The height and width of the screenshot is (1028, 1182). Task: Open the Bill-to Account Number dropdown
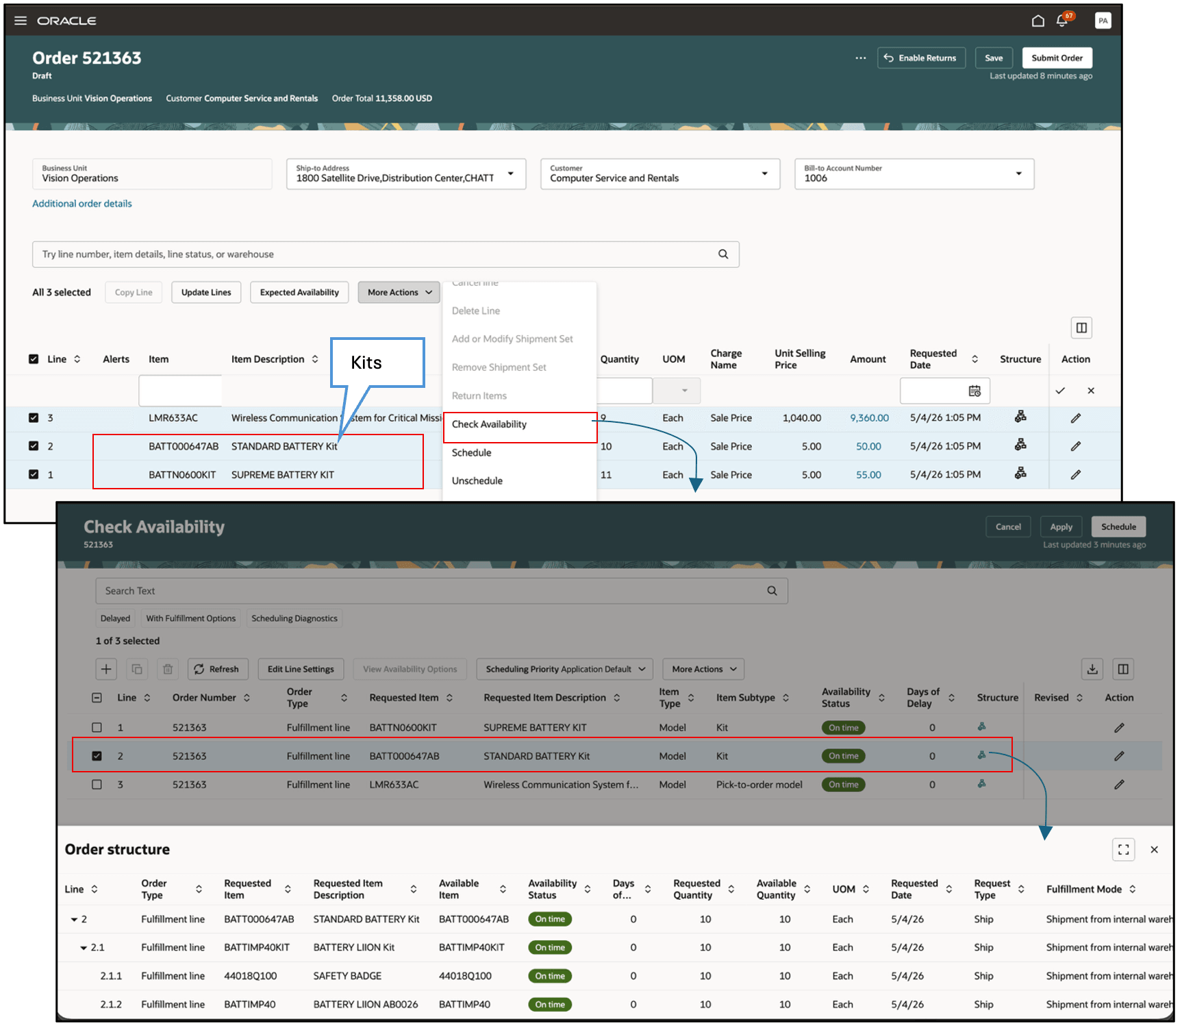pos(1019,173)
